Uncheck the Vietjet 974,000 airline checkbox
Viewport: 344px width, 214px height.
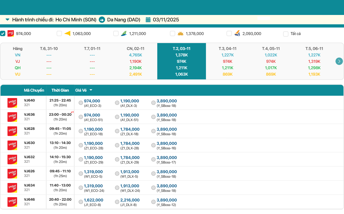tap(3, 34)
